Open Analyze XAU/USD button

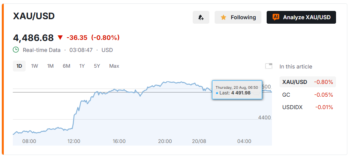[x=301, y=17]
